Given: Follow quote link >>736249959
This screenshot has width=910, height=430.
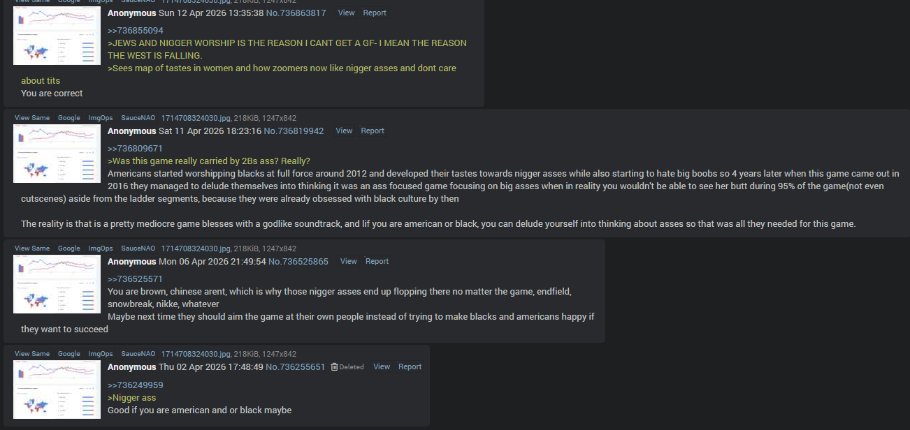Looking at the screenshot, I should pos(136,385).
